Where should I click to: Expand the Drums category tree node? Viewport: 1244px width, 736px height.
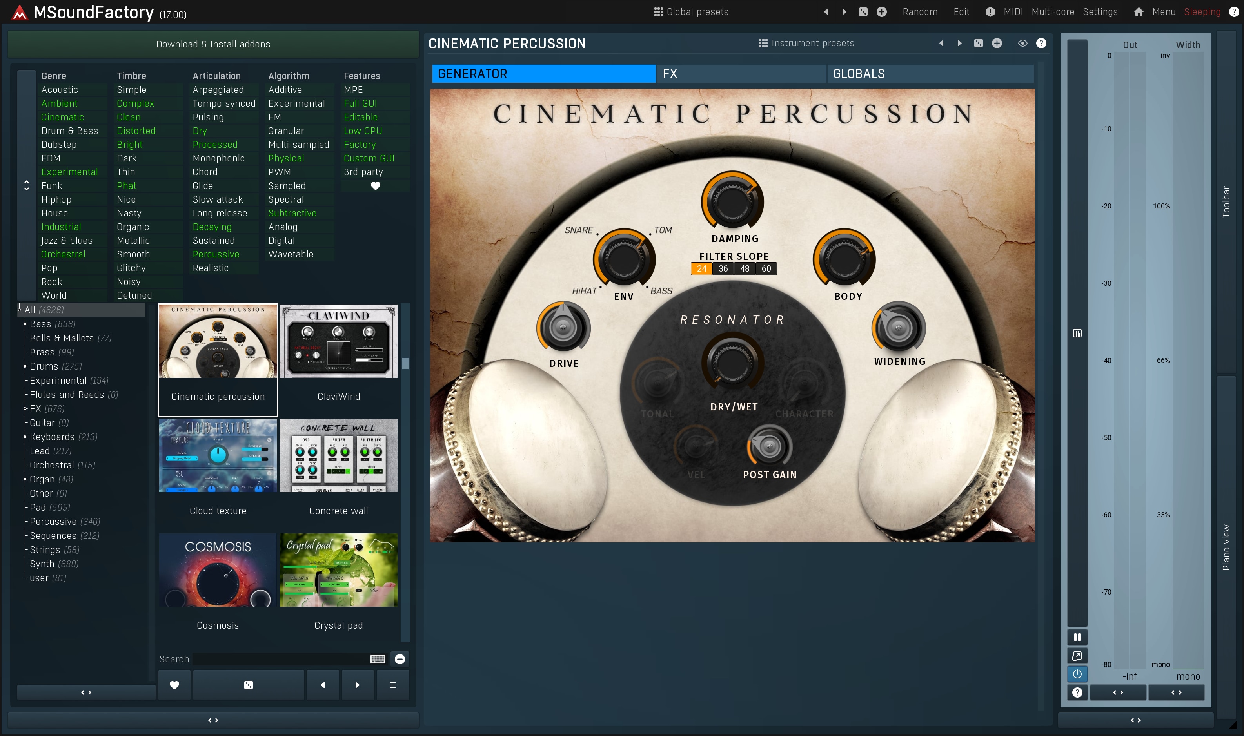[25, 366]
